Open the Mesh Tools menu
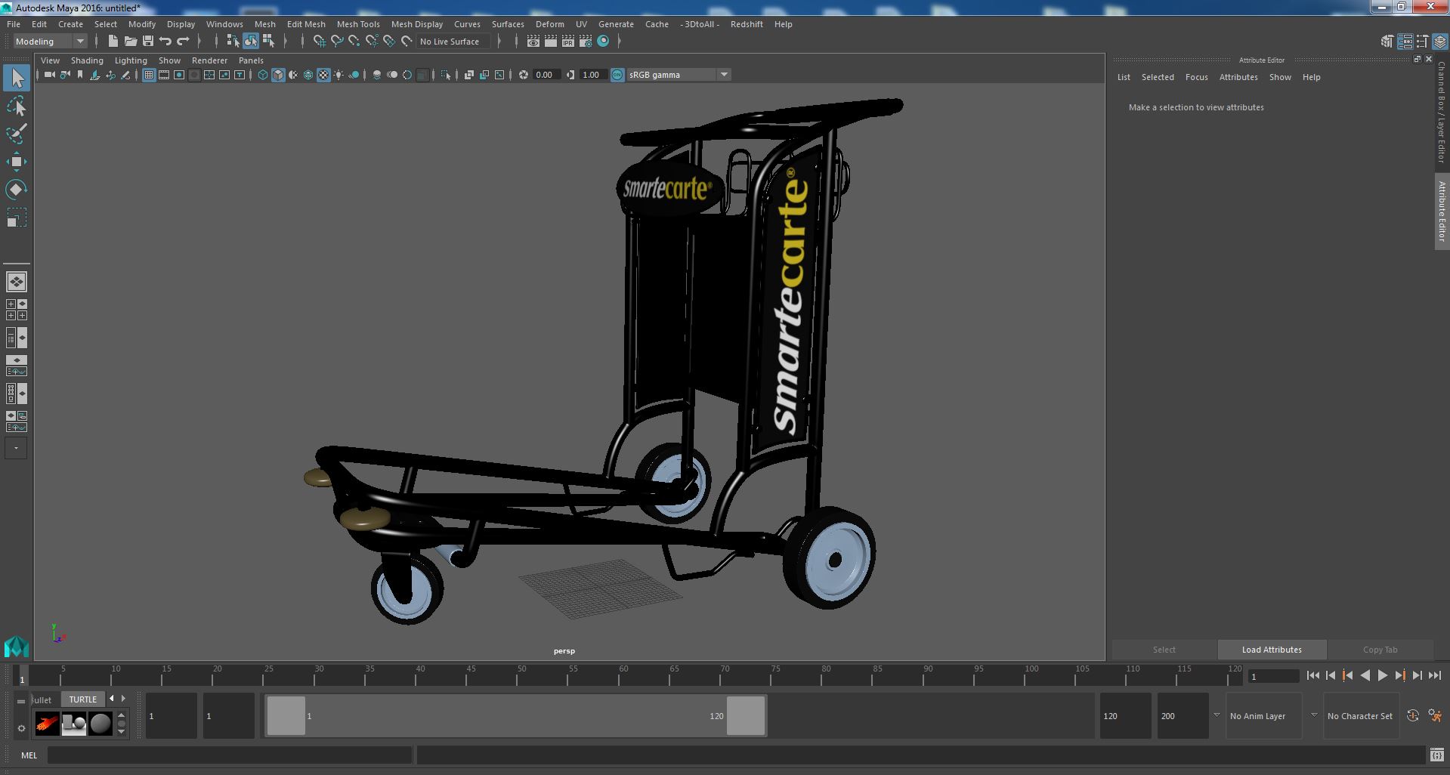 pos(358,24)
